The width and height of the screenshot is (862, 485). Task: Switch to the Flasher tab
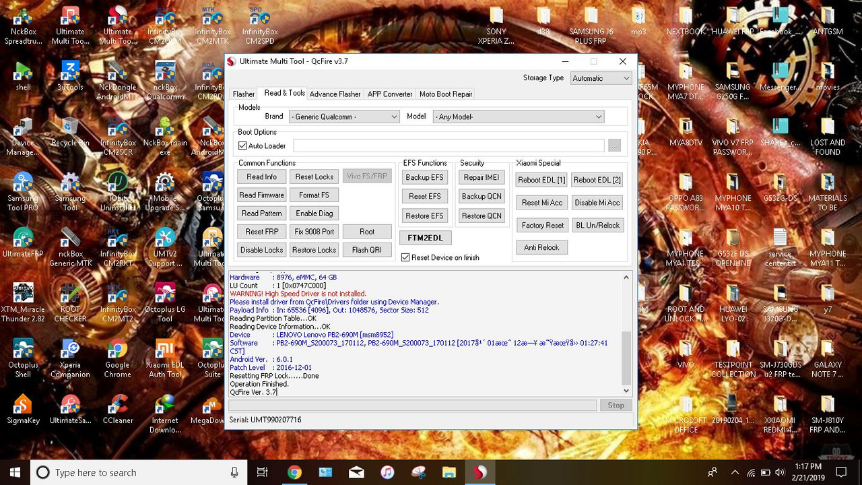tap(244, 94)
